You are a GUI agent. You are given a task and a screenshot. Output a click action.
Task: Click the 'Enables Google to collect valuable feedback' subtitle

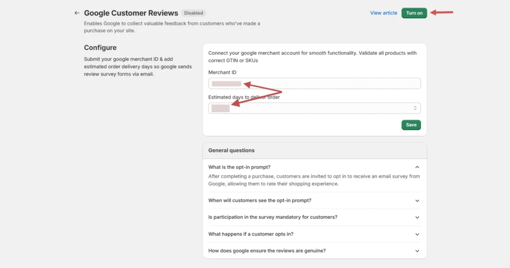(172, 27)
